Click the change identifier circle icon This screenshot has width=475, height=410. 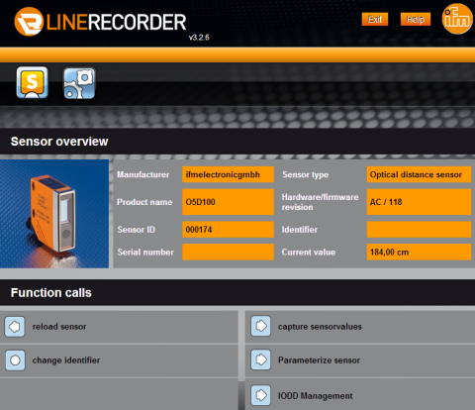tap(15, 360)
